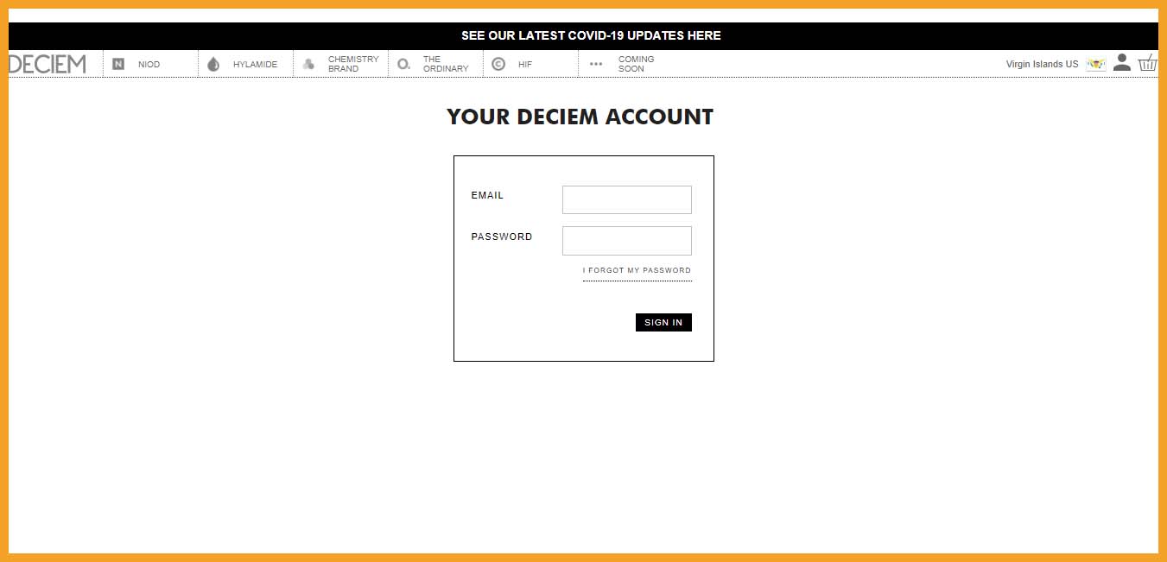
Task: Focus the Password input field
Action: (x=627, y=241)
